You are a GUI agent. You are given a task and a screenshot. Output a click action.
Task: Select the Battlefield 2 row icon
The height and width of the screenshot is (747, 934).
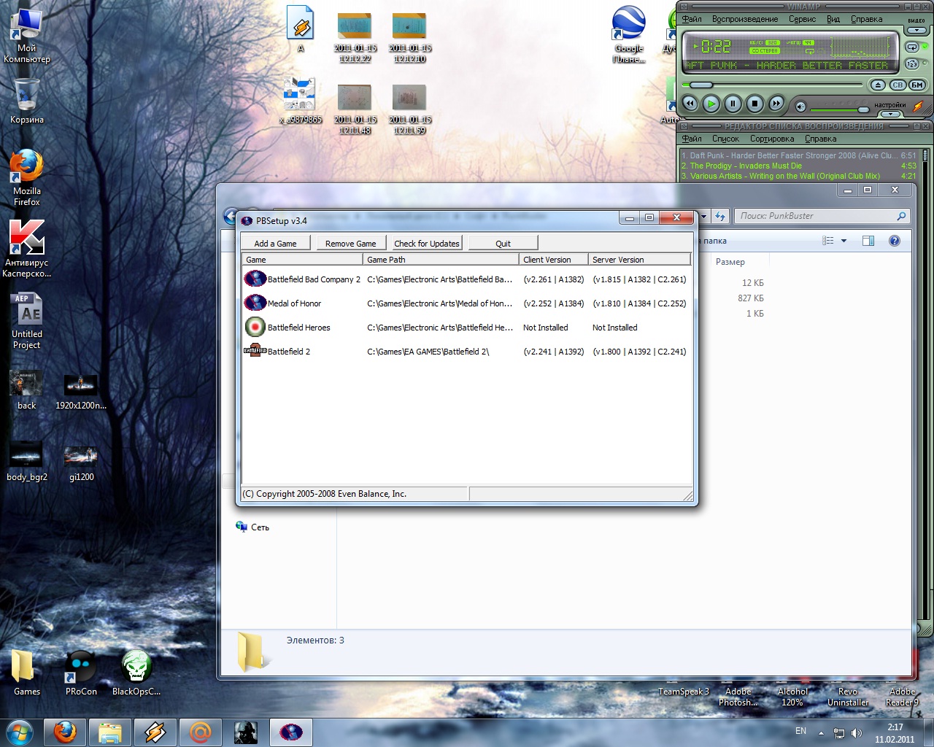(x=255, y=351)
